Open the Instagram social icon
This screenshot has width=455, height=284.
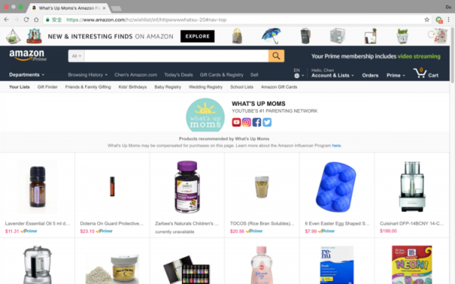[246, 122]
